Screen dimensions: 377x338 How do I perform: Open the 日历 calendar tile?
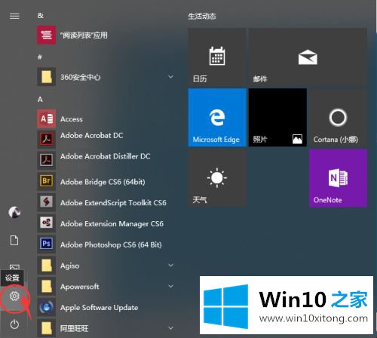(217, 57)
